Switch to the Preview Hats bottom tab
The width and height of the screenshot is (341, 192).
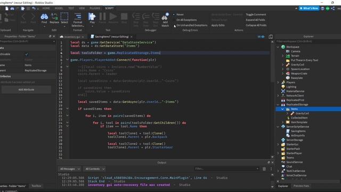pyautogui.click(x=301, y=186)
